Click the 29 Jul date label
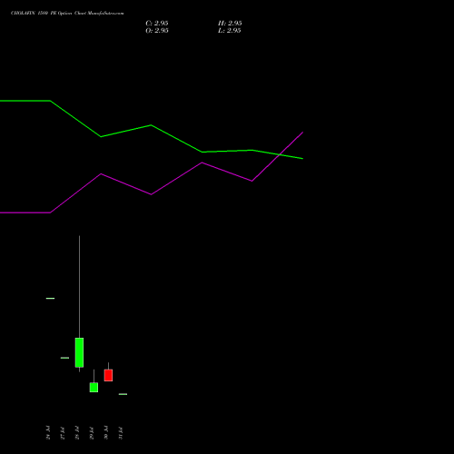The image size is (454, 454). tap(92, 432)
